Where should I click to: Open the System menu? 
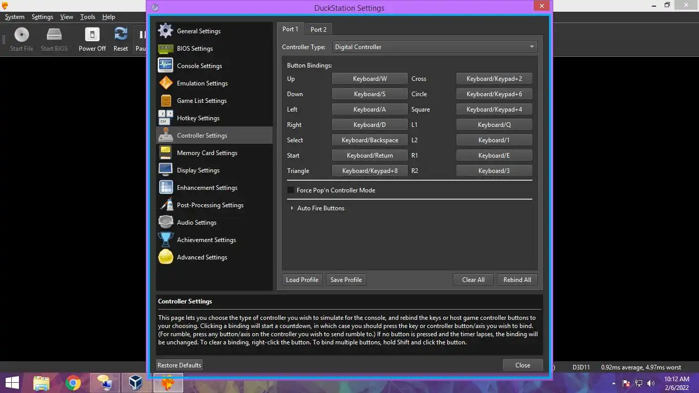[14, 17]
